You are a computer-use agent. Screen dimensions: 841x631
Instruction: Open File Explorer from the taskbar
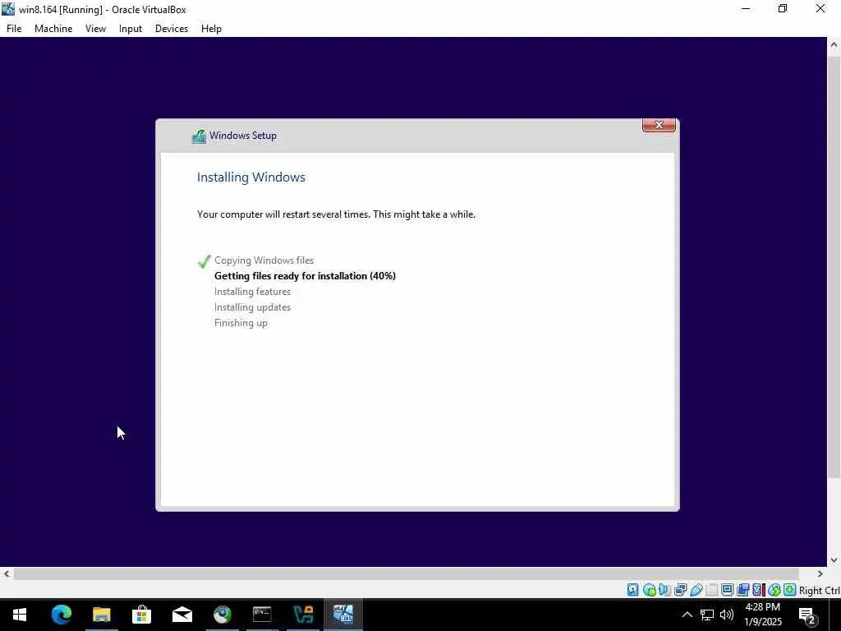(x=101, y=615)
